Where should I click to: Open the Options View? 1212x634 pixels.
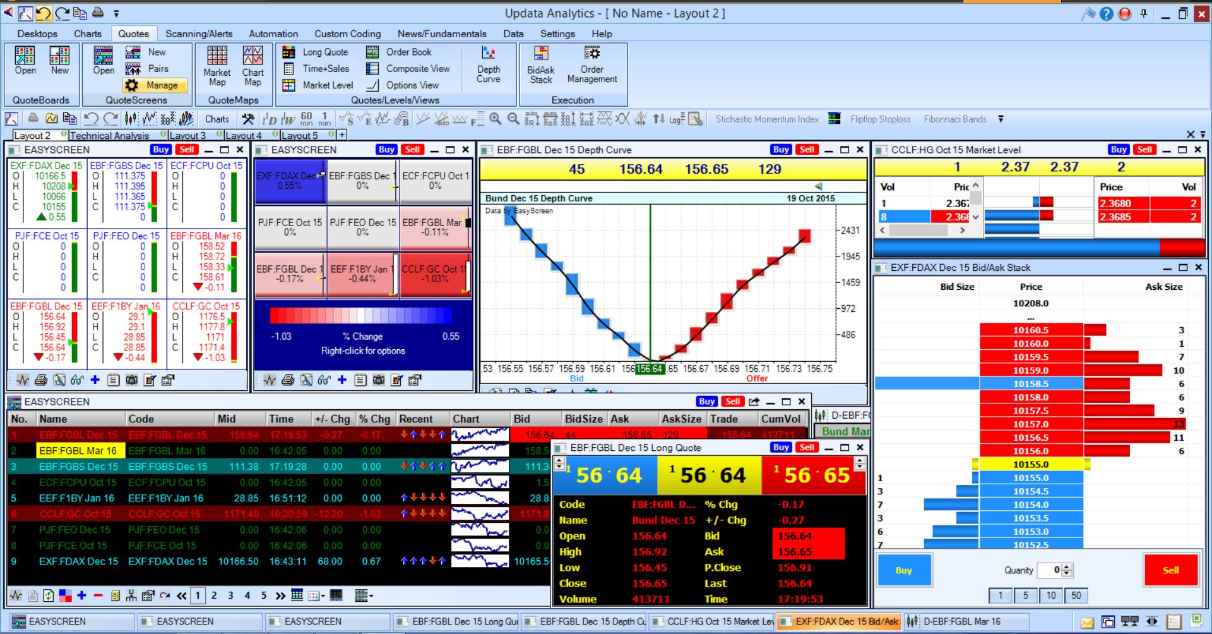point(403,85)
